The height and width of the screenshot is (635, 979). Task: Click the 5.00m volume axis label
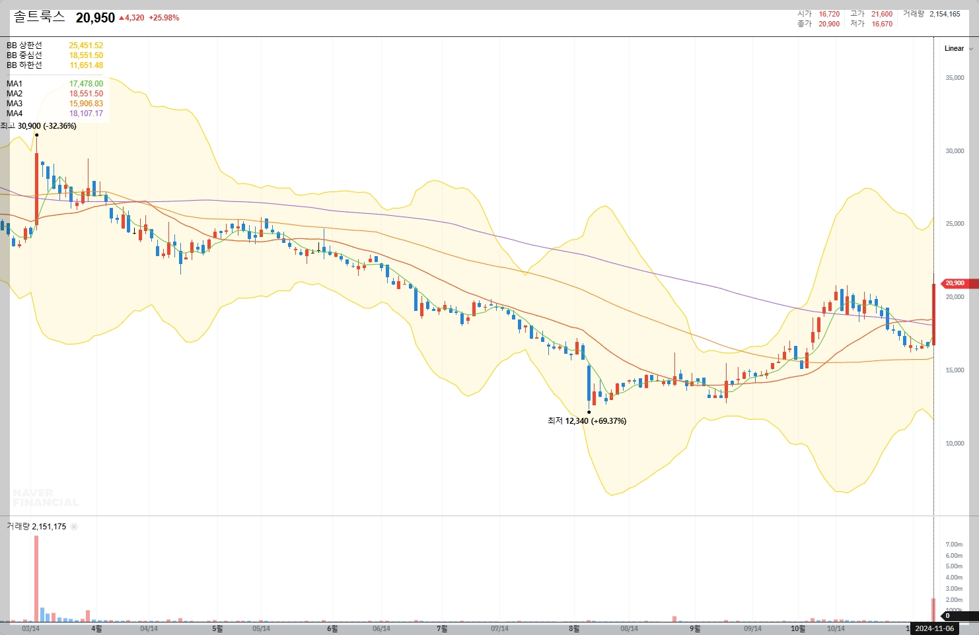tap(954, 566)
